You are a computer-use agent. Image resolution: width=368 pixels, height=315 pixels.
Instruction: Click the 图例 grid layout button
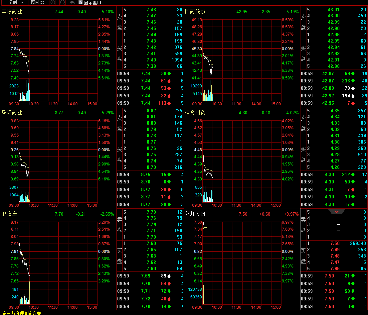pos(38,3)
